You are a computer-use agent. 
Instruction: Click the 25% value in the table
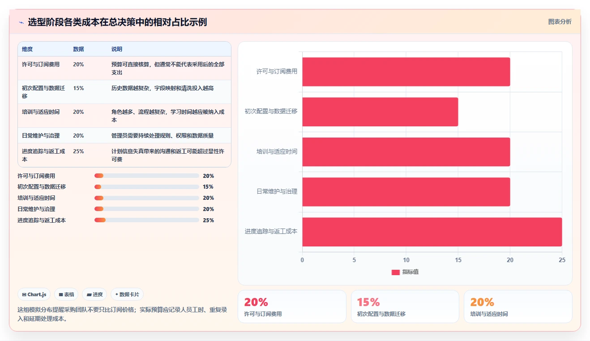[x=78, y=151]
